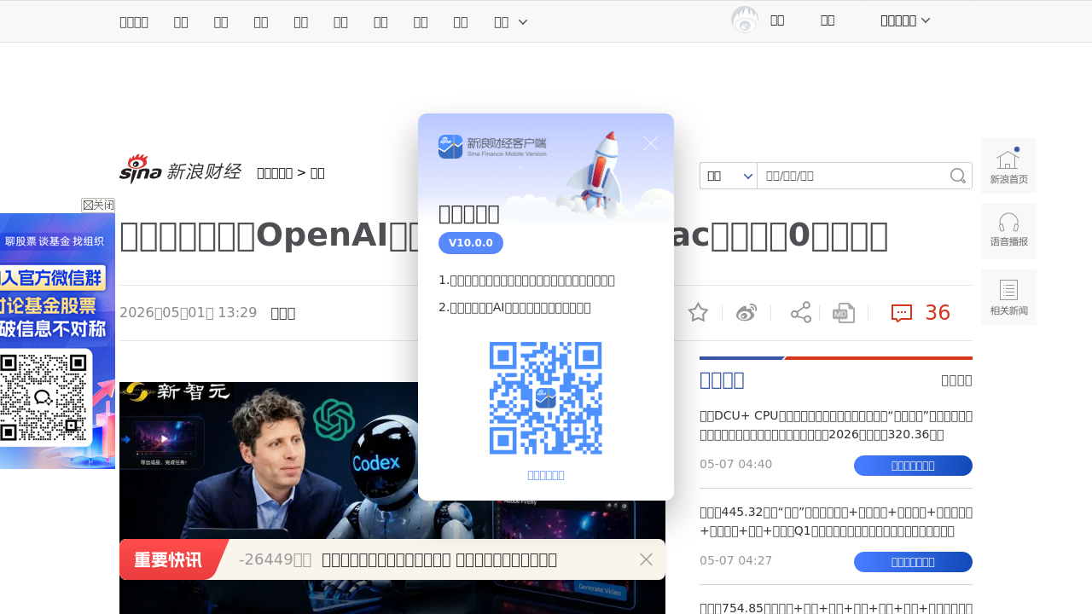Click the QR code in left advertisement
Image resolution: width=1092 pixels, height=614 pixels.
click(x=44, y=398)
